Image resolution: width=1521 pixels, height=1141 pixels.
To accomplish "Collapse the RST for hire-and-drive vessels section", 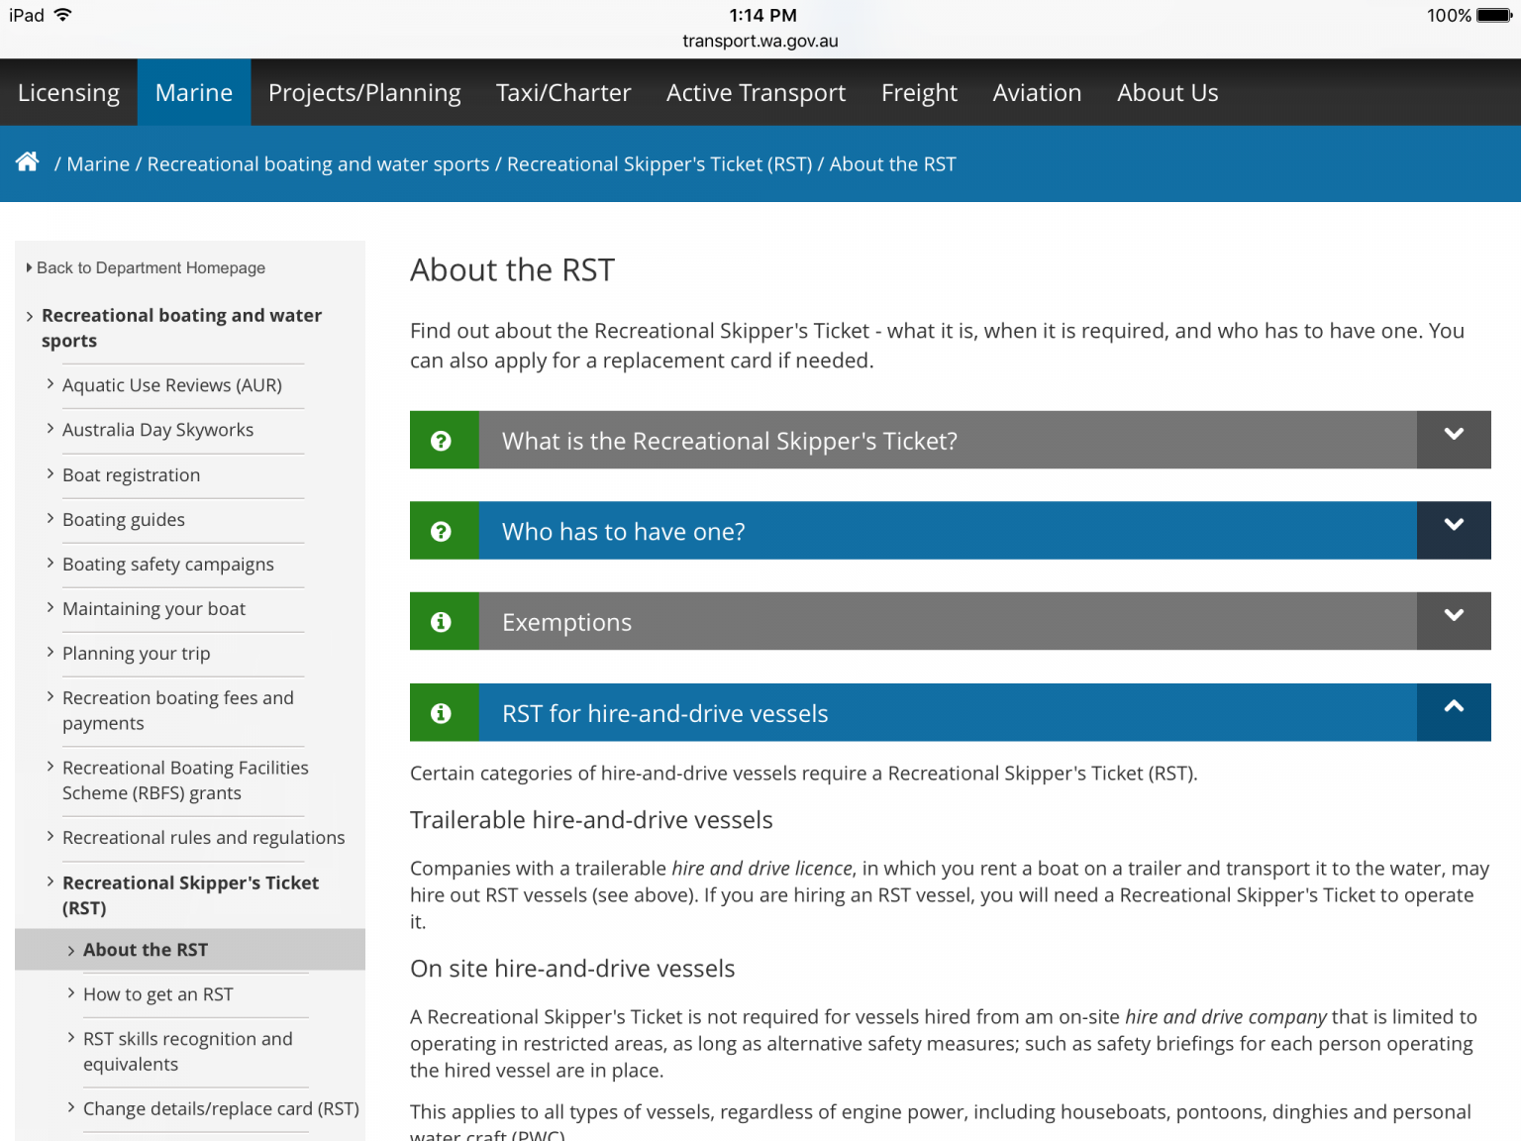I will pyautogui.click(x=1453, y=707).
